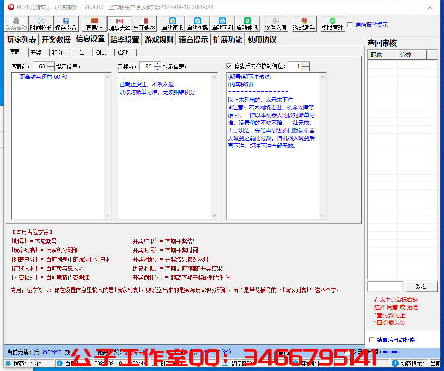The height and width of the screenshot is (371, 444).
Task: Open the 使用协议 tab
Action: click(x=262, y=39)
